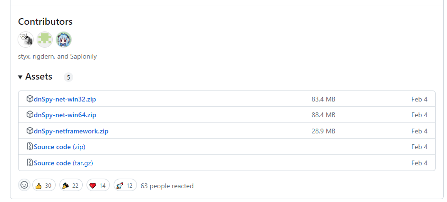Screen dimensions: 447x202
Task: Download Source code (zip) archive
Action: 59,147
